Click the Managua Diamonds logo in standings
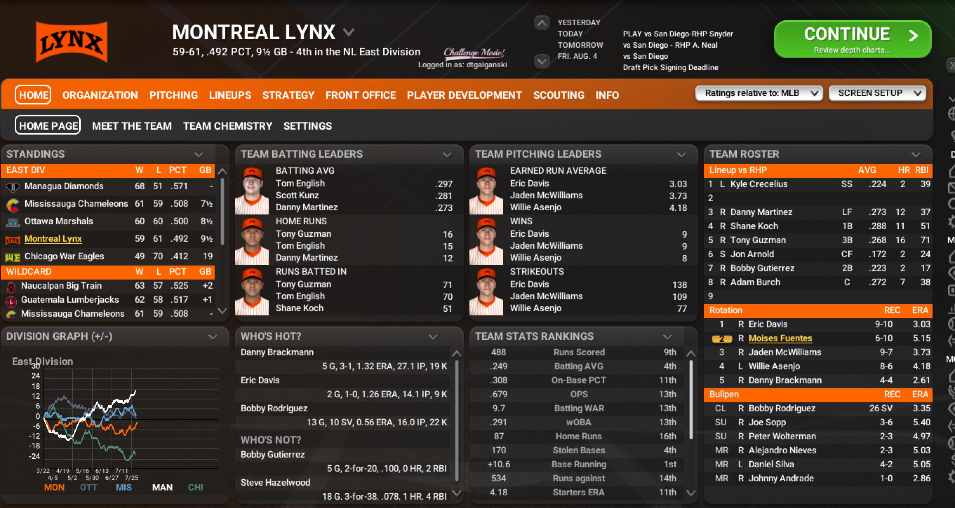955x508 pixels. point(13,187)
